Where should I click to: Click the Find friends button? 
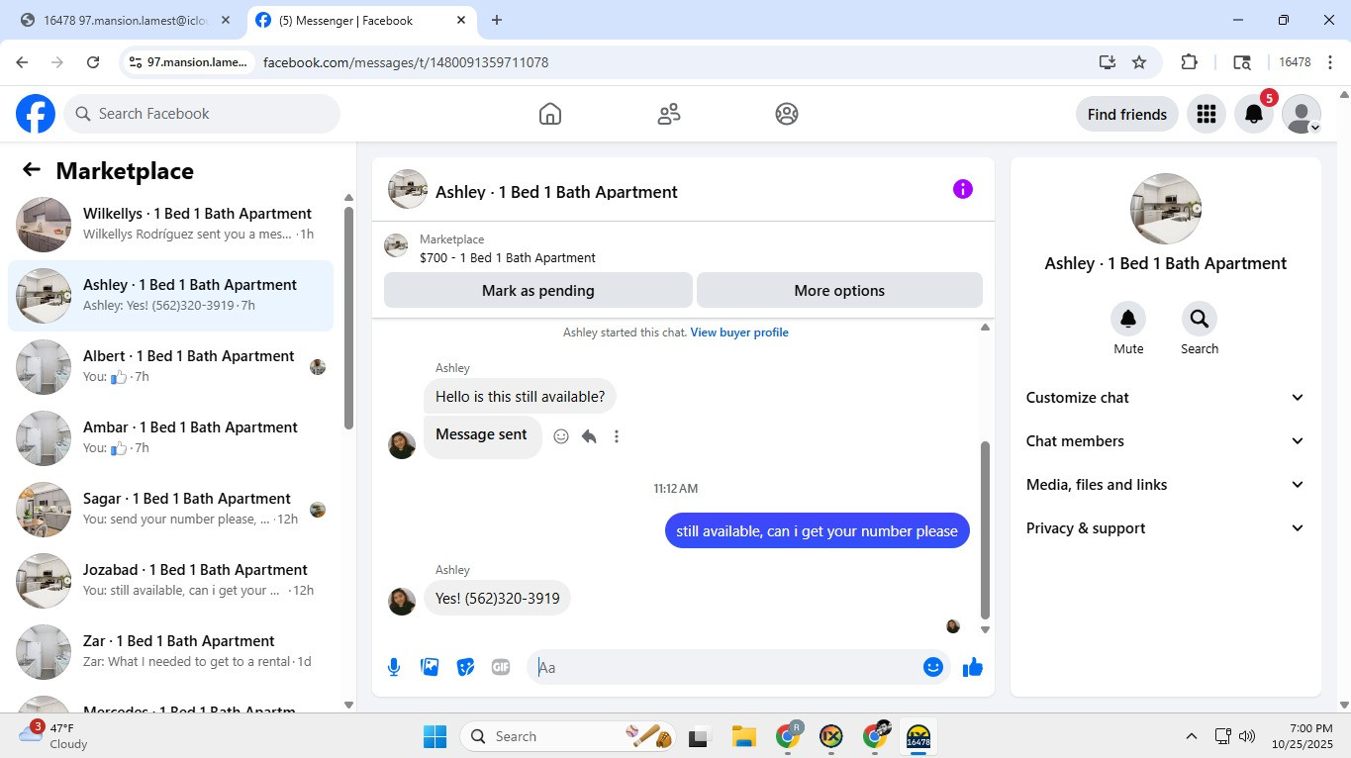pyautogui.click(x=1127, y=114)
